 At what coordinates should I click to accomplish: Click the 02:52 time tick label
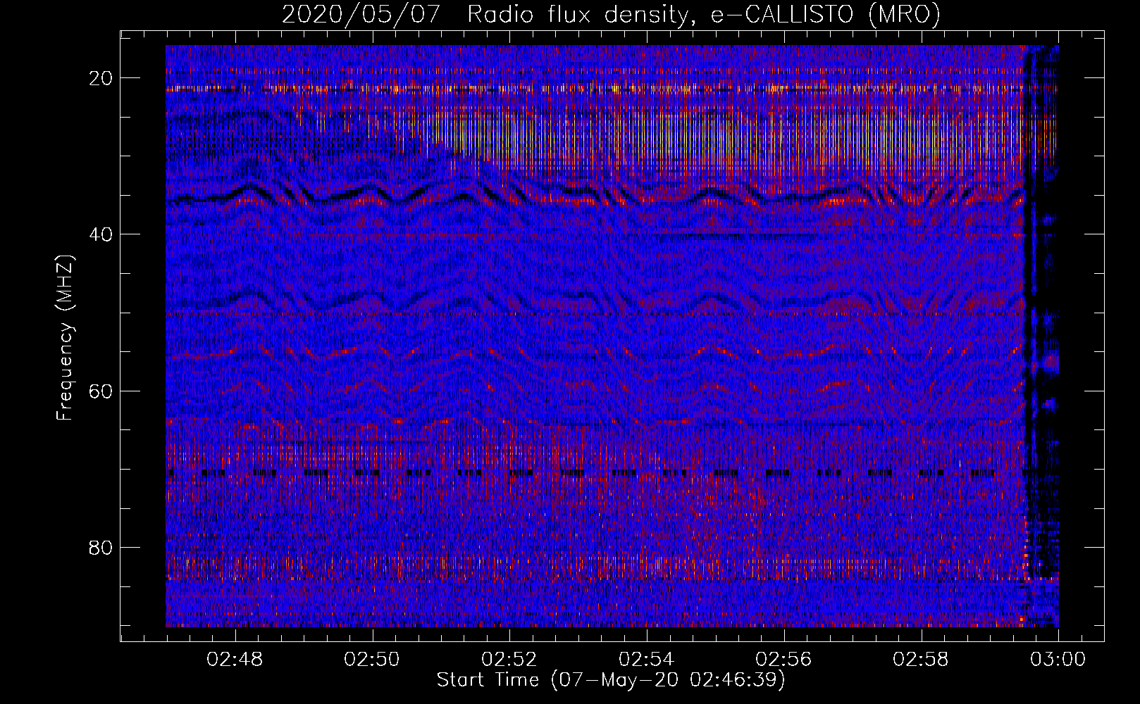point(509,660)
